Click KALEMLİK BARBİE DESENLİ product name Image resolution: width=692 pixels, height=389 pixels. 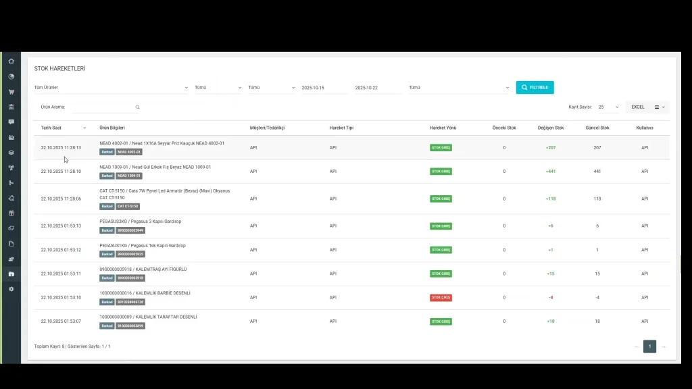[145, 293]
